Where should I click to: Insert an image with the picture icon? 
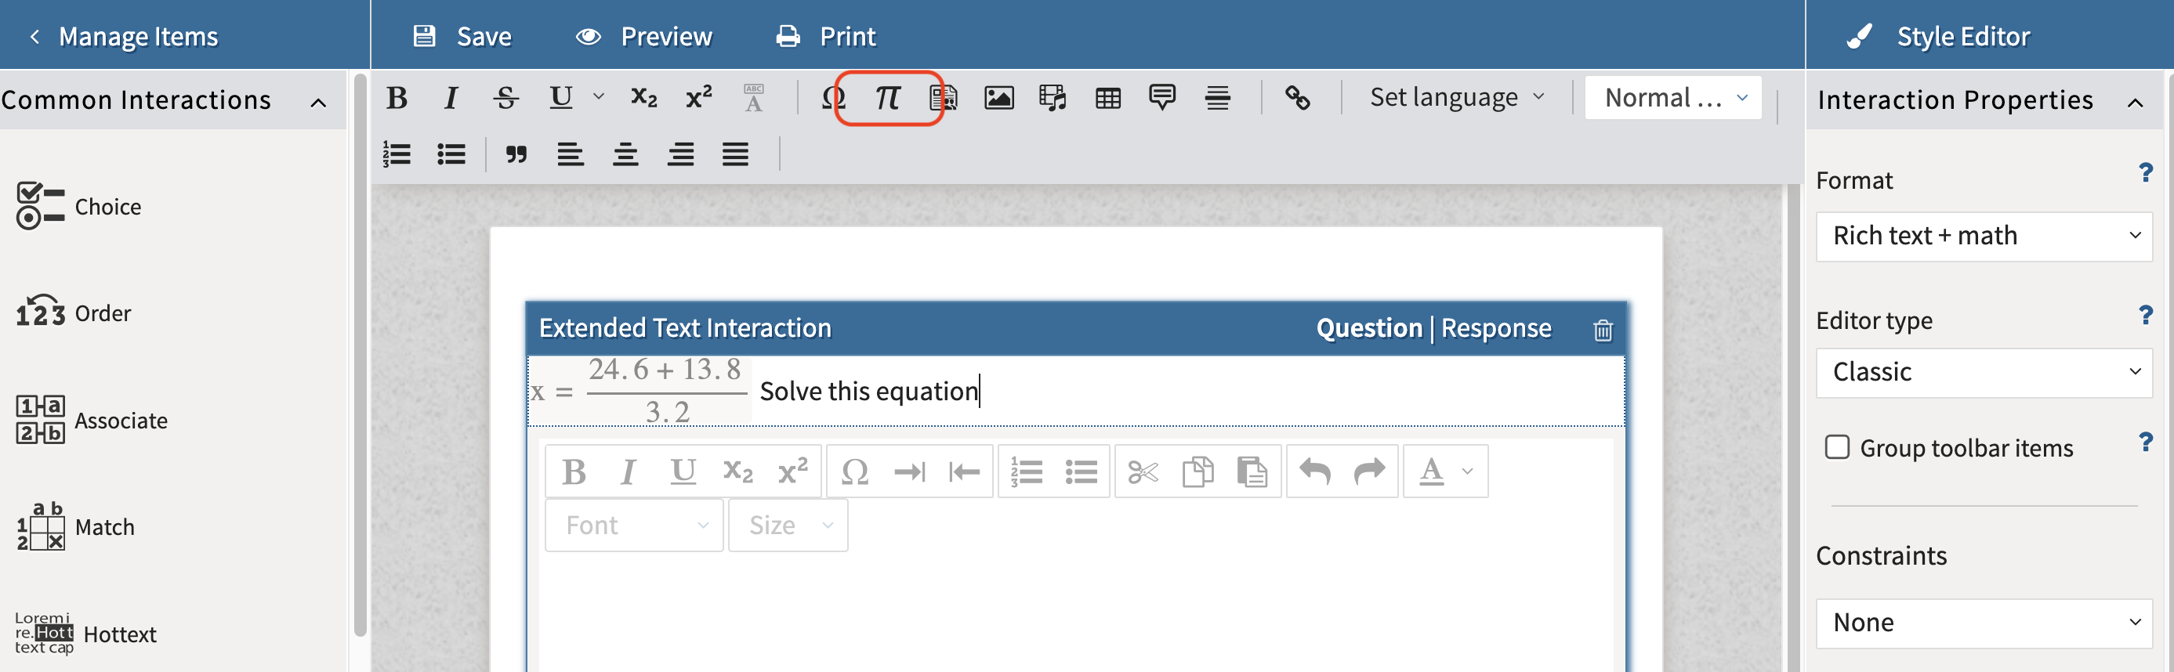[998, 98]
